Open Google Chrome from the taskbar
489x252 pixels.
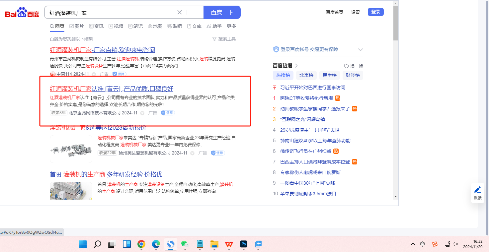[x=141, y=244]
